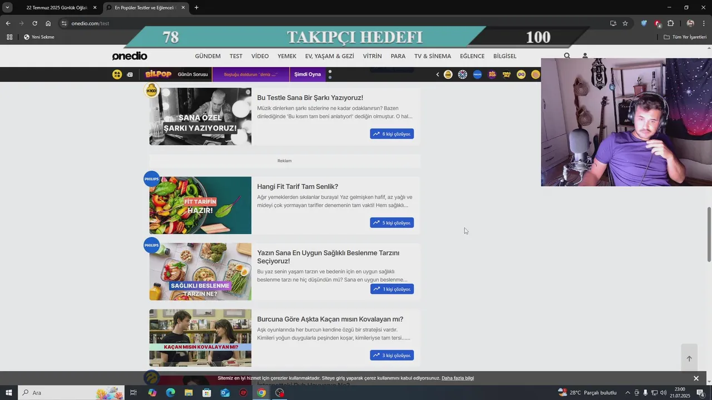Click the Günün Sorusu label

(x=192, y=74)
